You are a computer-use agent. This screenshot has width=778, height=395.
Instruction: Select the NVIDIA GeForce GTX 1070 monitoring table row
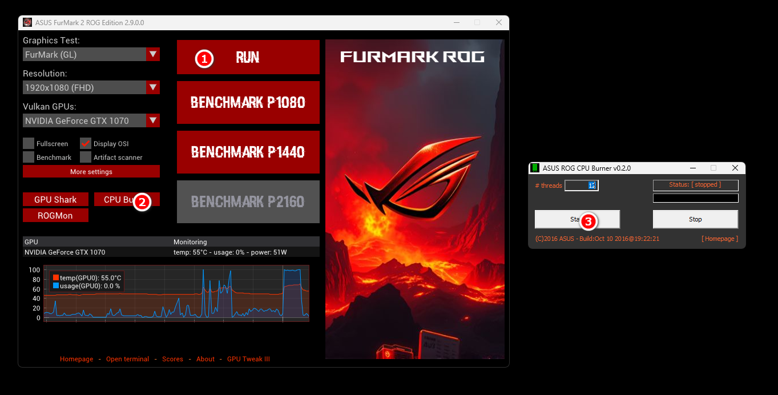coord(171,252)
